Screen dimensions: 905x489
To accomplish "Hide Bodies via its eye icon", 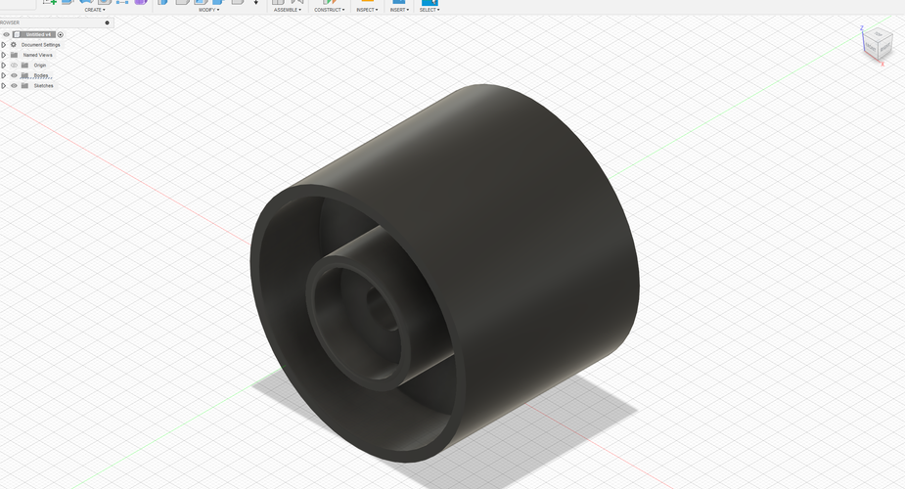I will 14,75.
